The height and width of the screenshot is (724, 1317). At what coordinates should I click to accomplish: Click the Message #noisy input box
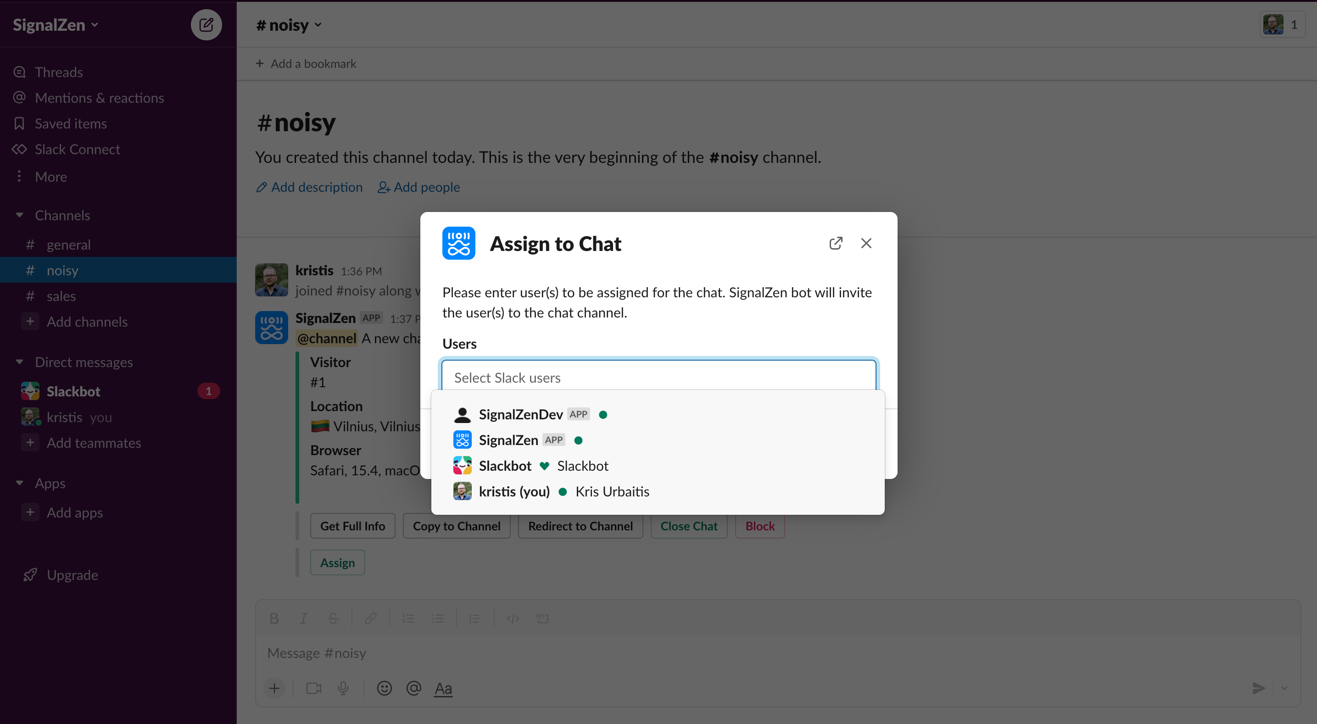coord(778,653)
